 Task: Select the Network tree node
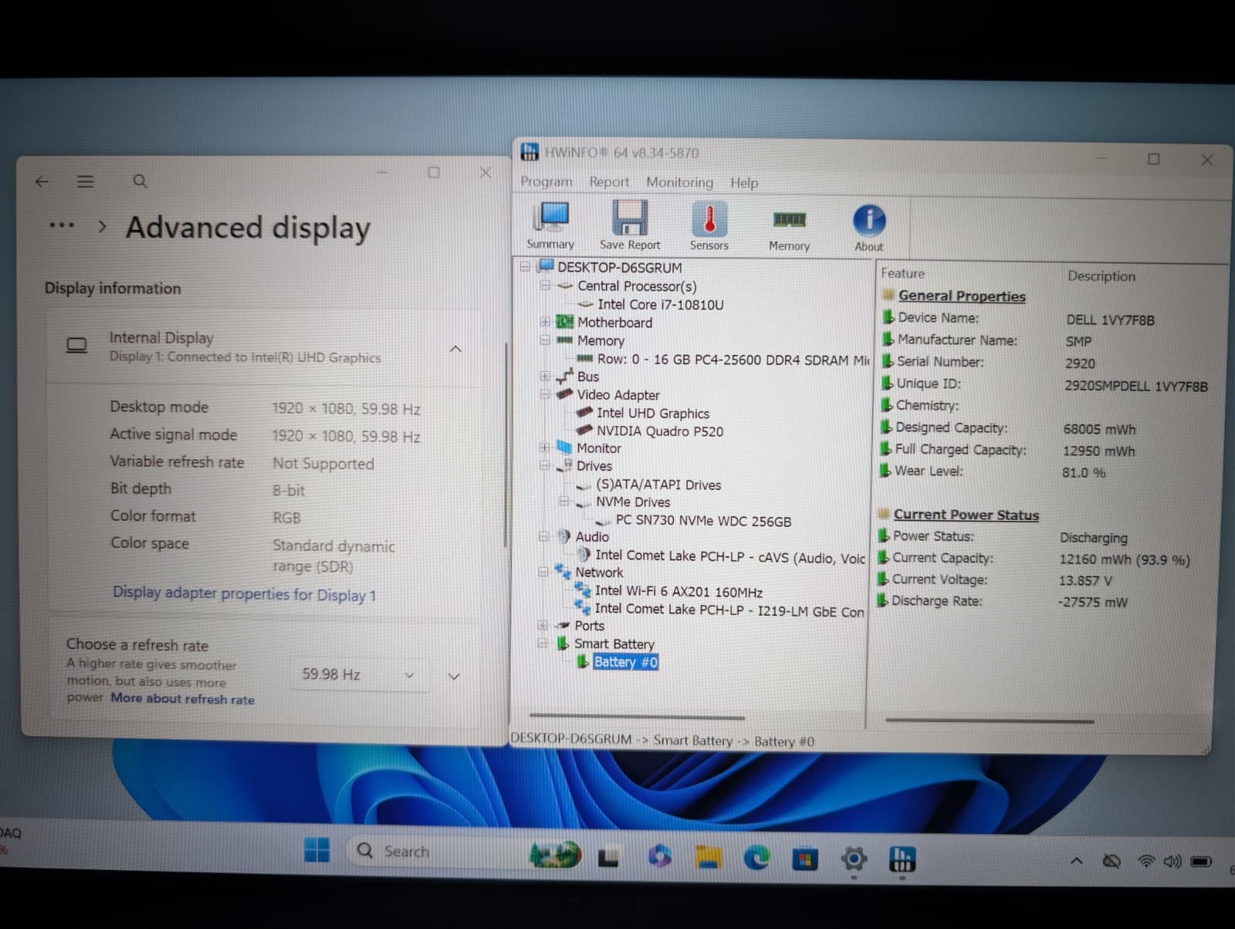599,573
